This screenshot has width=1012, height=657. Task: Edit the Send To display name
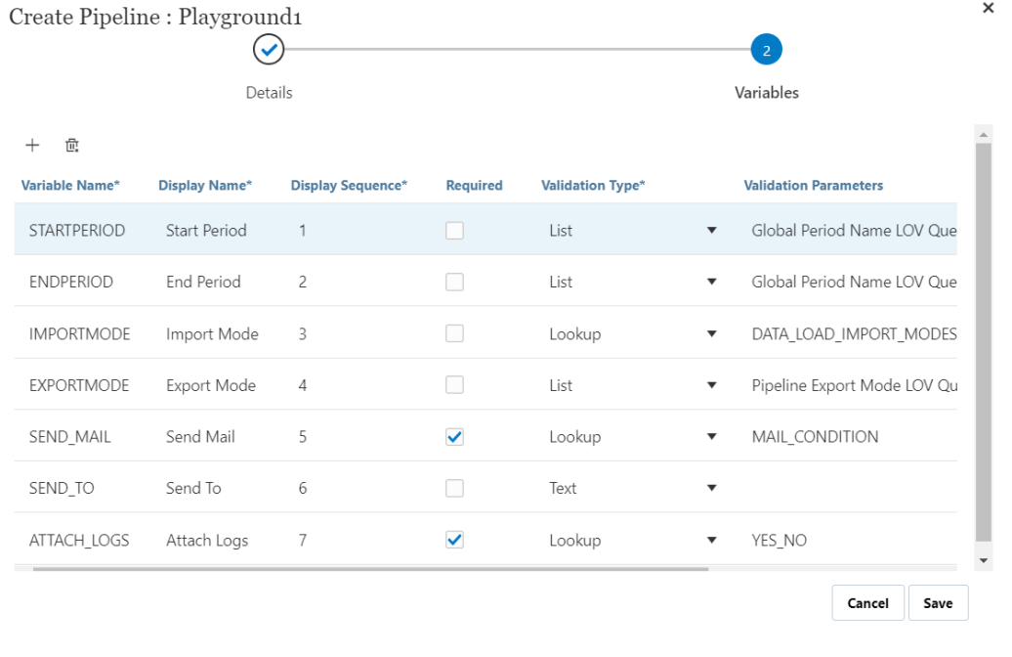[193, 488]
